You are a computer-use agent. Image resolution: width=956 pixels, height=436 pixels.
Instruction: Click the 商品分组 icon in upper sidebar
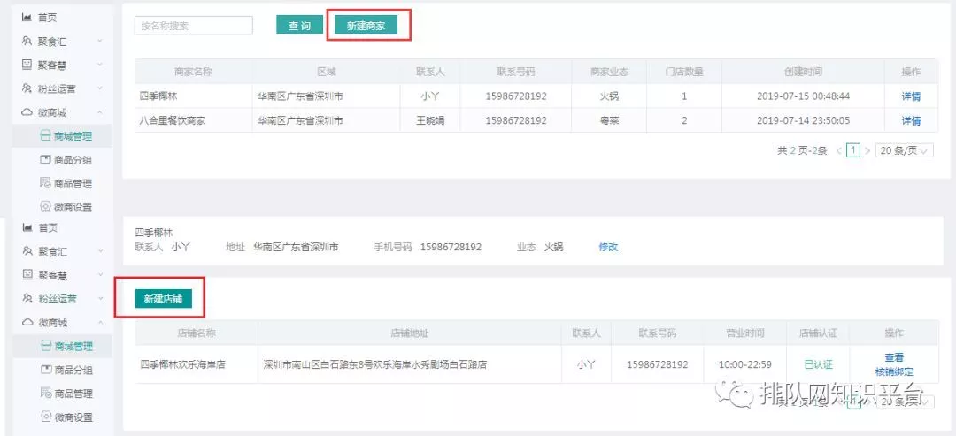[46, 160]
